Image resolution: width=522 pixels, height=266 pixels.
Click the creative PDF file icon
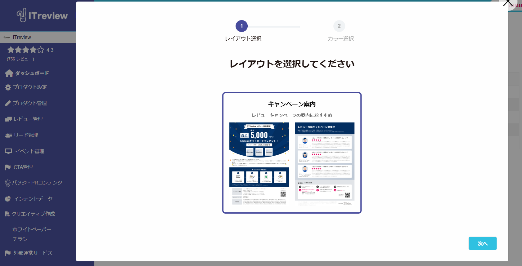coord(7,214)
